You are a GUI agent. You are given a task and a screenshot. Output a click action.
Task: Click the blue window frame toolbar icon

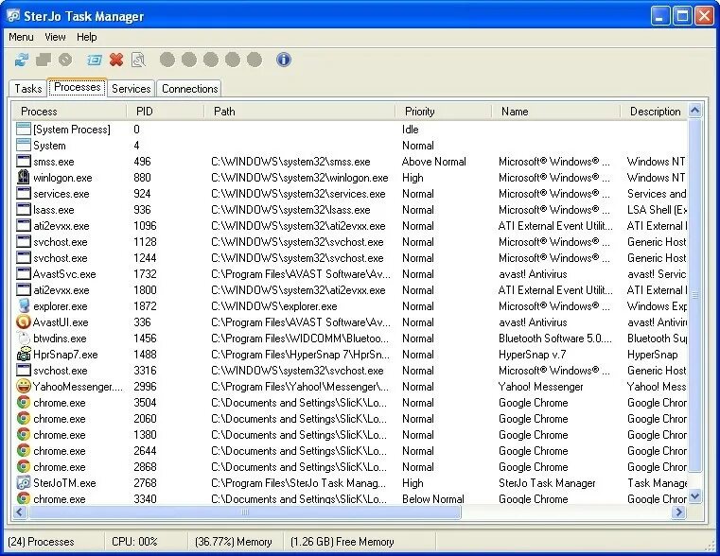tap(94, 60)
